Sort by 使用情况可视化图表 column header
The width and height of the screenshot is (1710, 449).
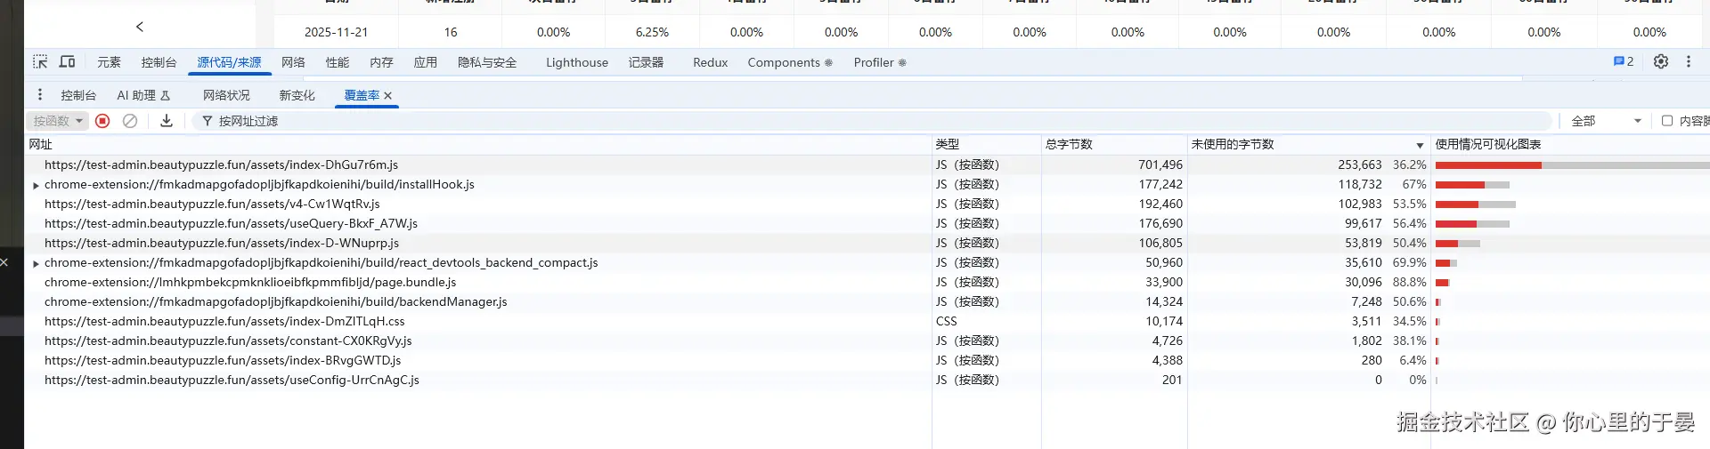coord(1570,144)
